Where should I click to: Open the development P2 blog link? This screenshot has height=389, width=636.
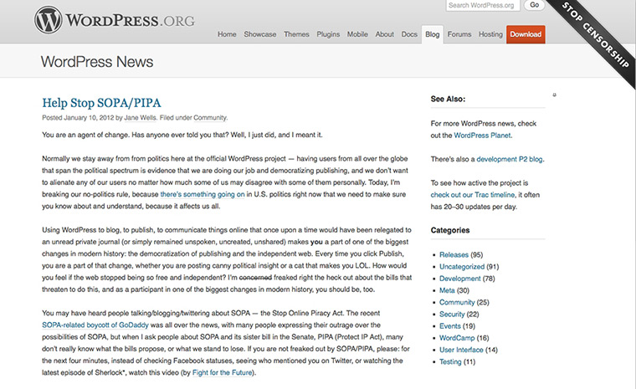(510, 159)
